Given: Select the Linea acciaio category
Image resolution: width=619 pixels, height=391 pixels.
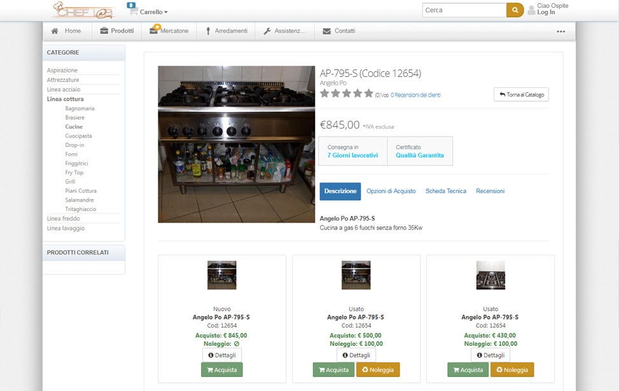Looking at the screenshot, I should point(64,90).
